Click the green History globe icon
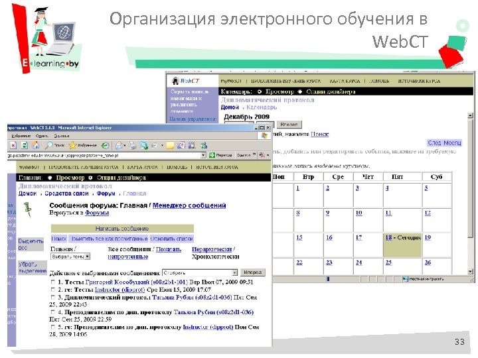 pyautogui.click(x=105, y=146)
